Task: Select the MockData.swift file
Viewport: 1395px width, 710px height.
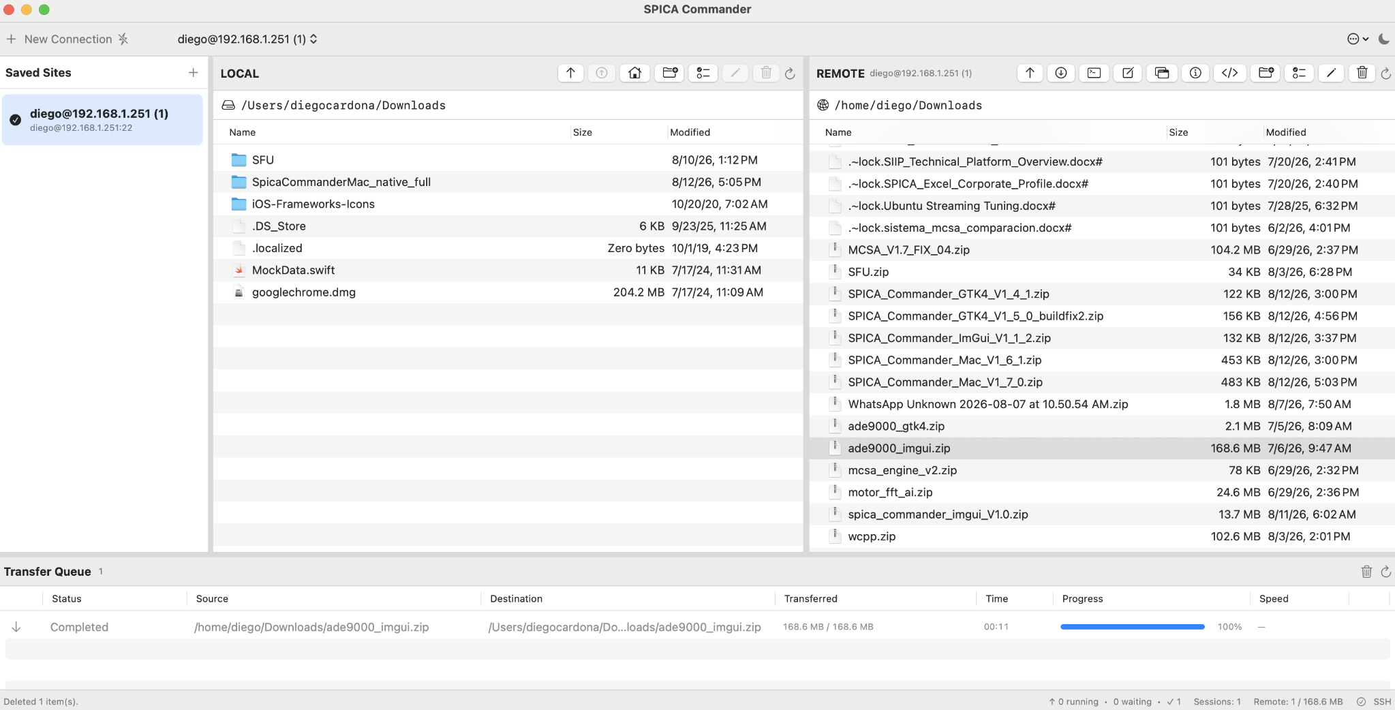Action: pos(508,270)
